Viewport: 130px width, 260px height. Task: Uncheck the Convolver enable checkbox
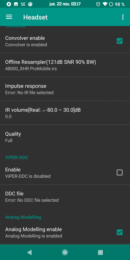click(120, 41)
